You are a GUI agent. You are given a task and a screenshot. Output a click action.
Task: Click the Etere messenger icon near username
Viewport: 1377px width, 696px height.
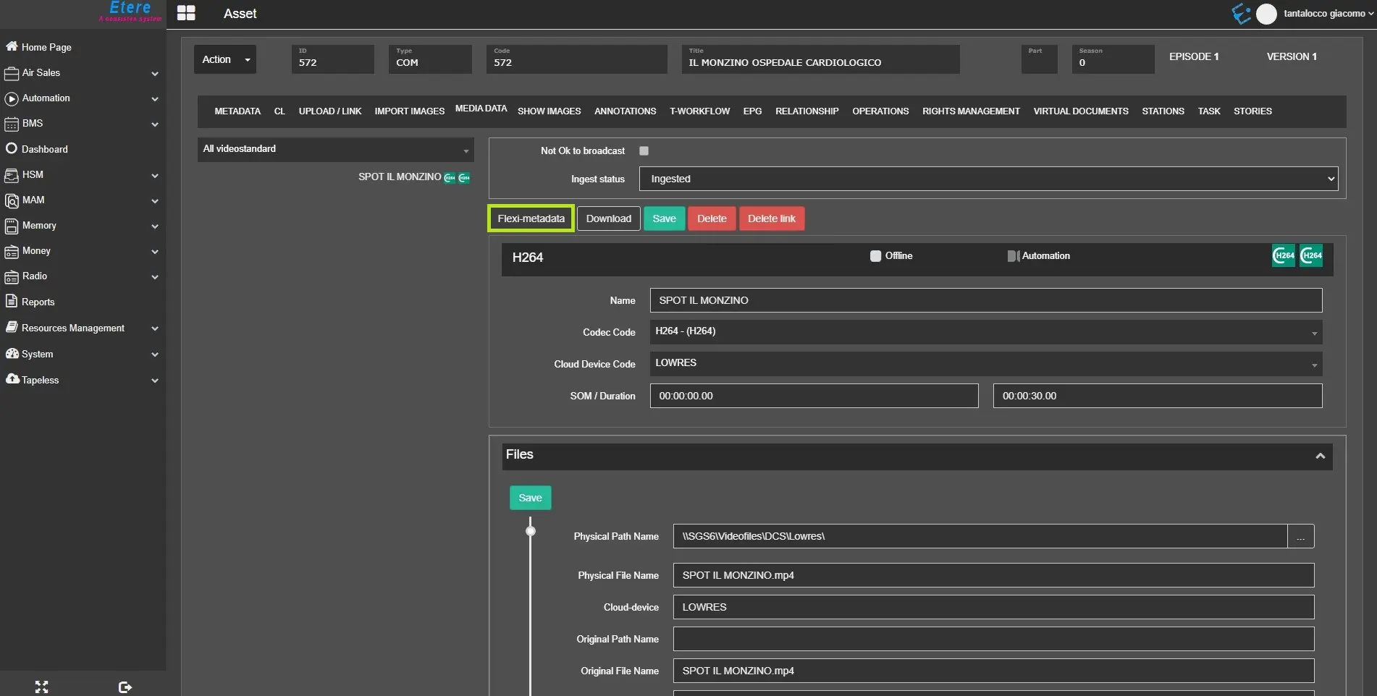tap(1241, 14)
